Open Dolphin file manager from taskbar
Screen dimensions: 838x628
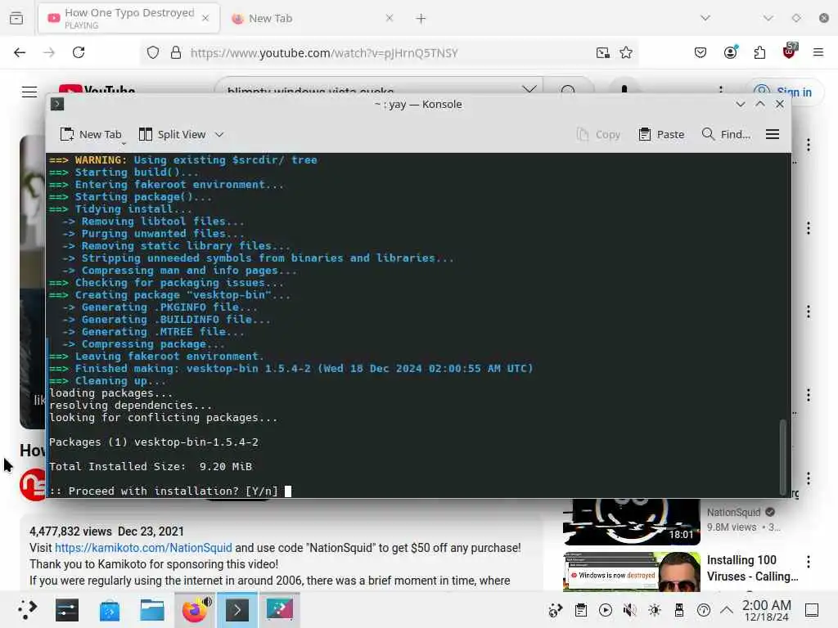pos(151,609)
